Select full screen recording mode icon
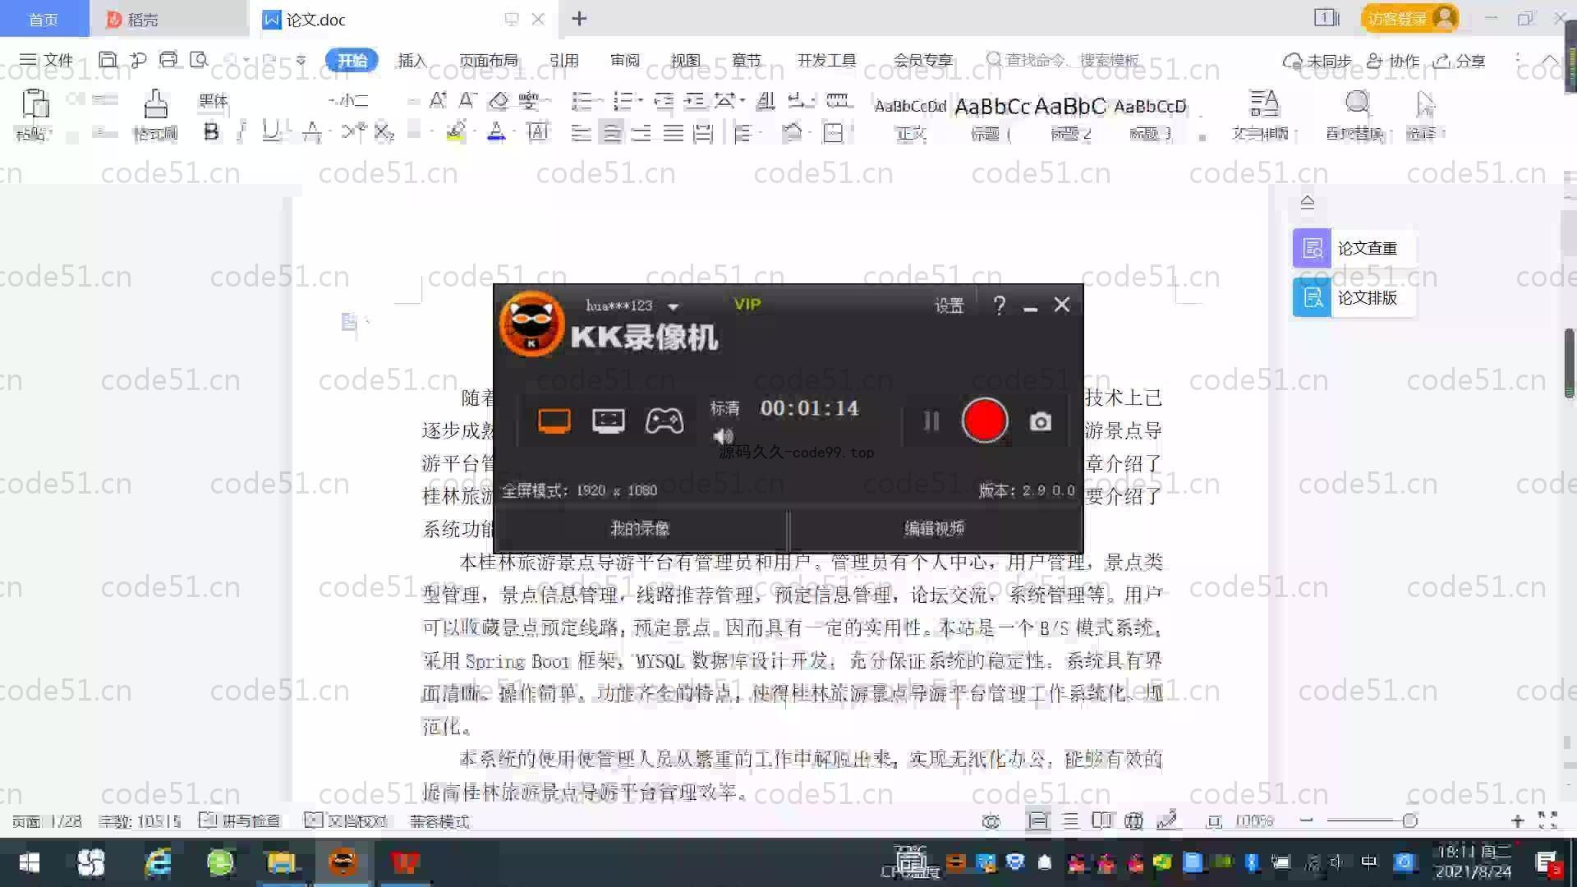 [x=554, y=421]
